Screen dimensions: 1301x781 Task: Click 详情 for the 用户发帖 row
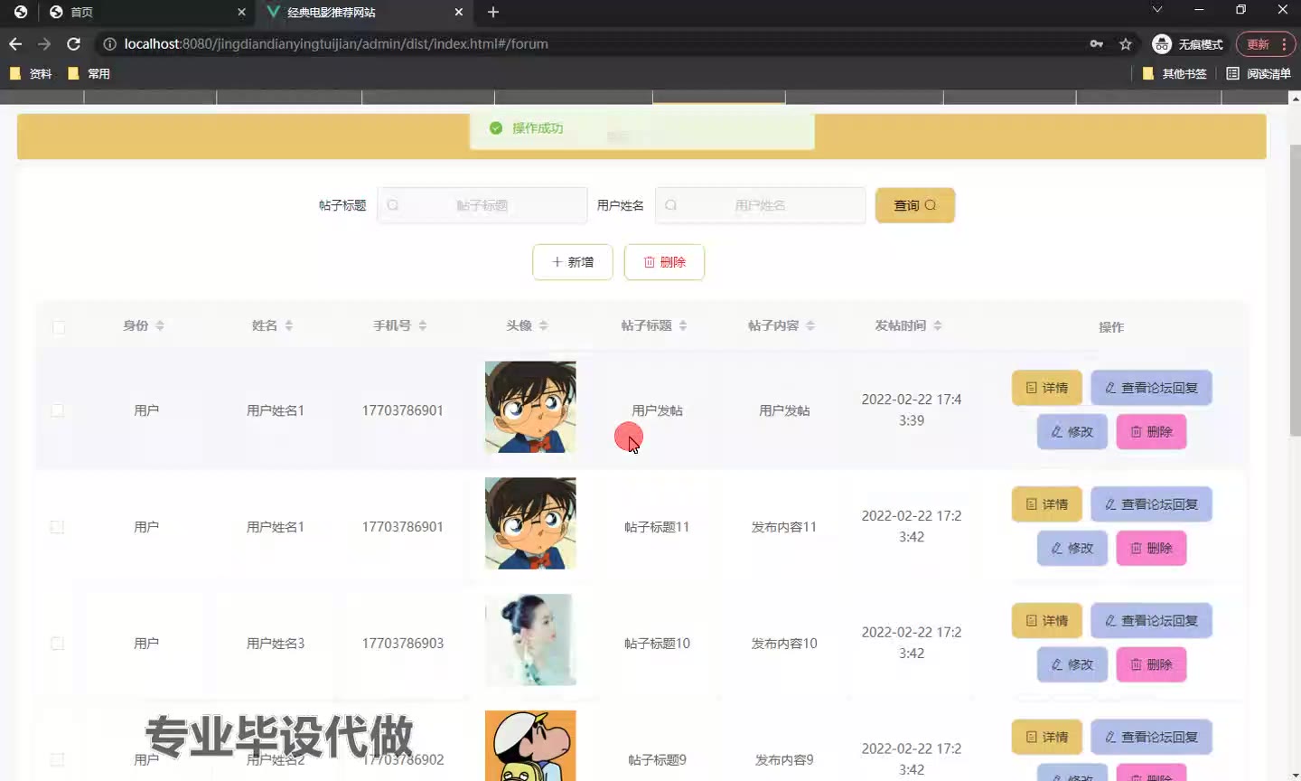[x=1046, y=388]
